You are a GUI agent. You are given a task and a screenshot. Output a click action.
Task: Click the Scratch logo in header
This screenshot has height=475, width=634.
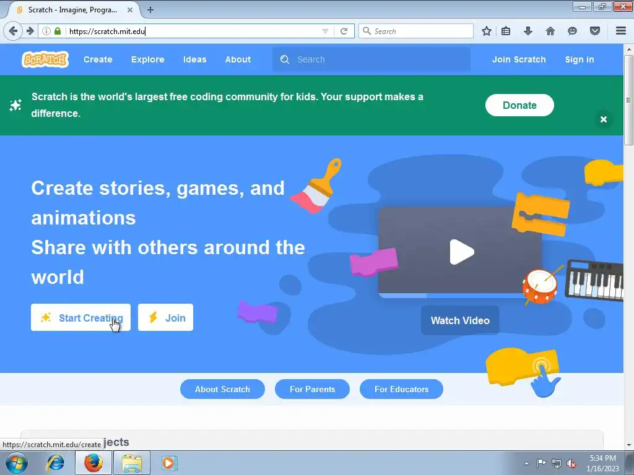45,59
